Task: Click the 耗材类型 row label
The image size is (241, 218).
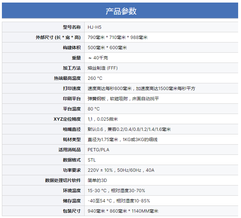Action: [72, 139]
